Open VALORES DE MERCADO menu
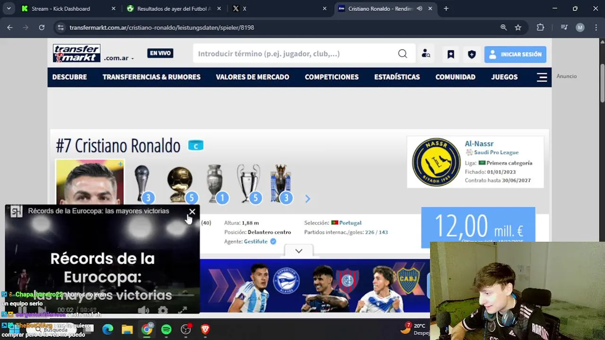The width and height of the screenshot is (605, 340). (252, 77)
